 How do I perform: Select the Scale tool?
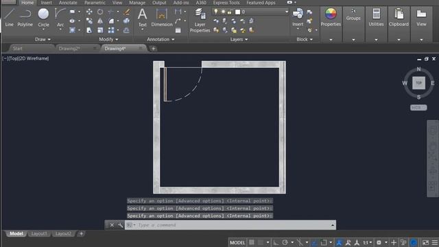(100, 30)
